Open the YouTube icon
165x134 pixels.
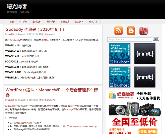(143, 31)
